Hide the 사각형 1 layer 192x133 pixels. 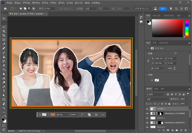pos(147,109)
